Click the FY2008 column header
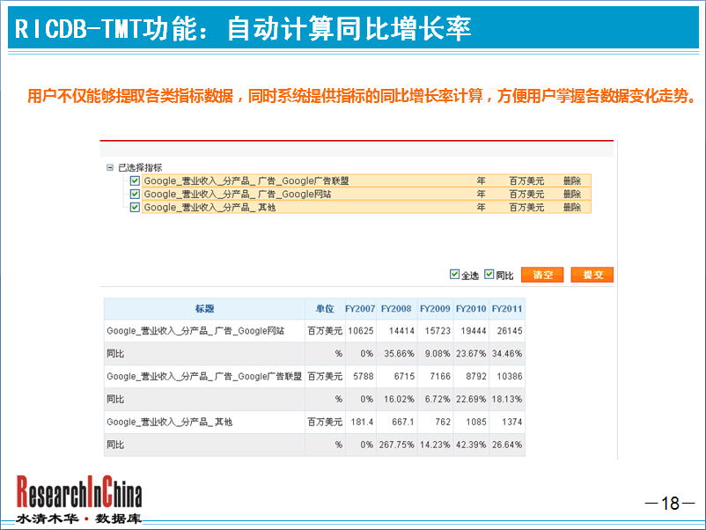 pyautogui.click(x=397, y=309)
